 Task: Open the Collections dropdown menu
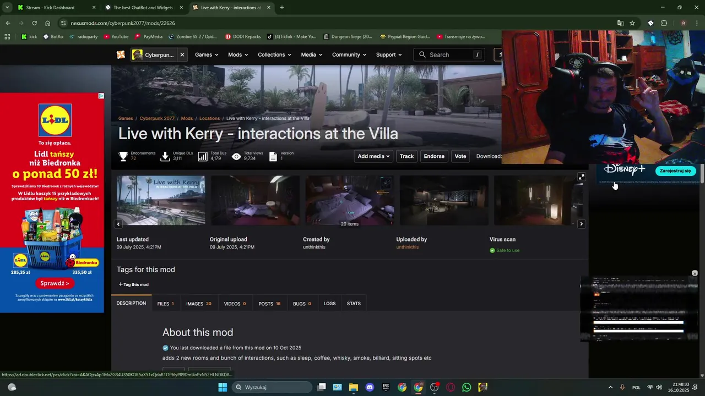(275, 54)
